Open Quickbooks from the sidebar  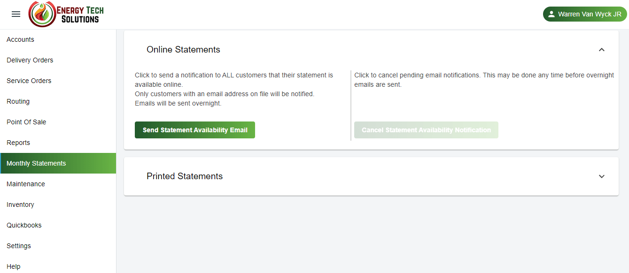(24, 225)
